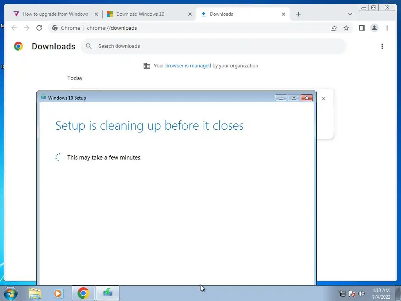Go back in Chrome
The image size is (401, 301).
click(14, 28)
